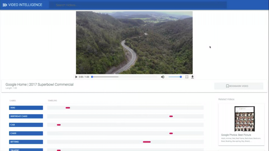Select the DOG label
Viewport: 269px width, 151px height.
tap(26, 108)
